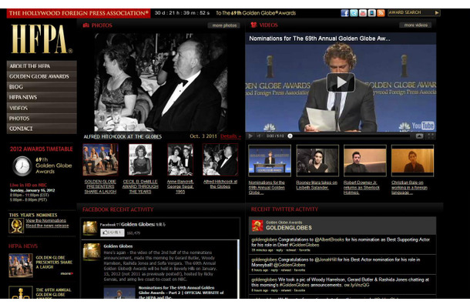Open Christian Bale video thumbnail
The width and height of the screenshot is (470, 308).
click(412, 161)
